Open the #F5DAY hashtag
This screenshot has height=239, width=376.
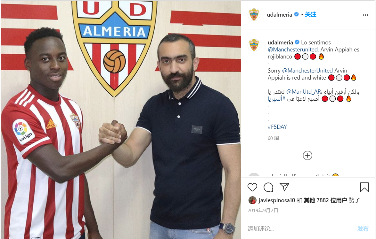click(277, 127)
